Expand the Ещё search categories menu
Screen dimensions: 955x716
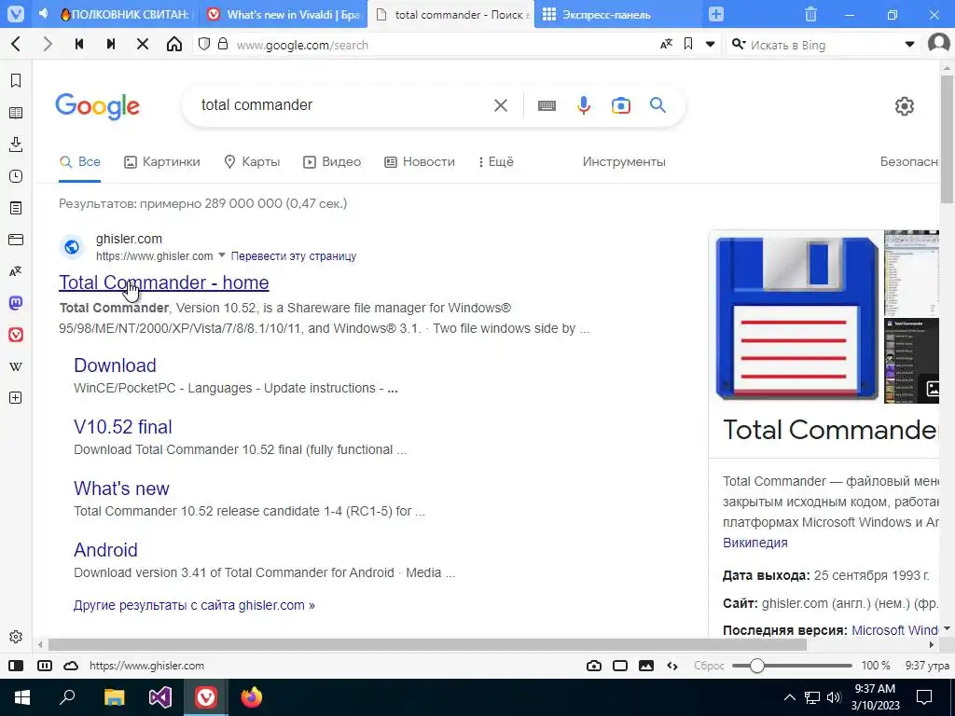(496, 162)
